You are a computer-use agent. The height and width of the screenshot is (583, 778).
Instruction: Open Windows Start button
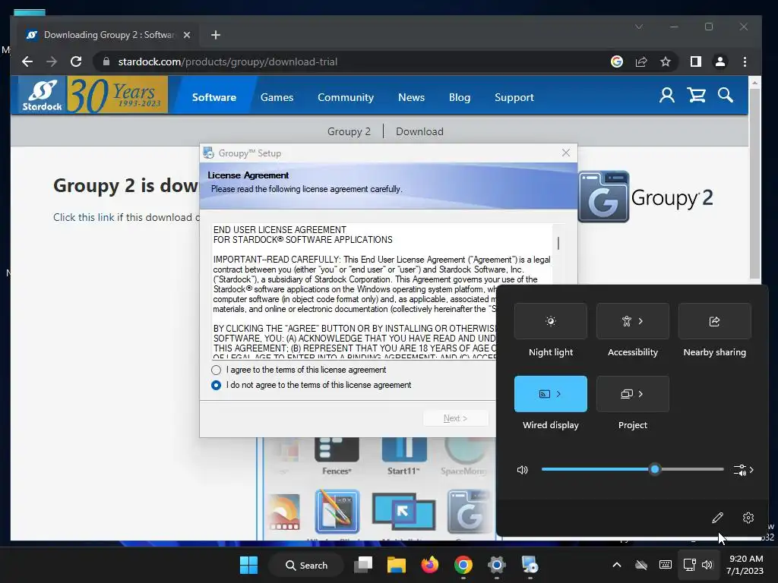[248, 565]
